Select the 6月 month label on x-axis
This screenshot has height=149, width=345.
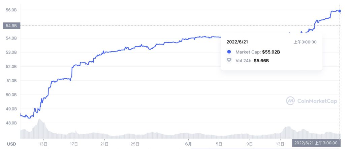(x=188, y=144)
